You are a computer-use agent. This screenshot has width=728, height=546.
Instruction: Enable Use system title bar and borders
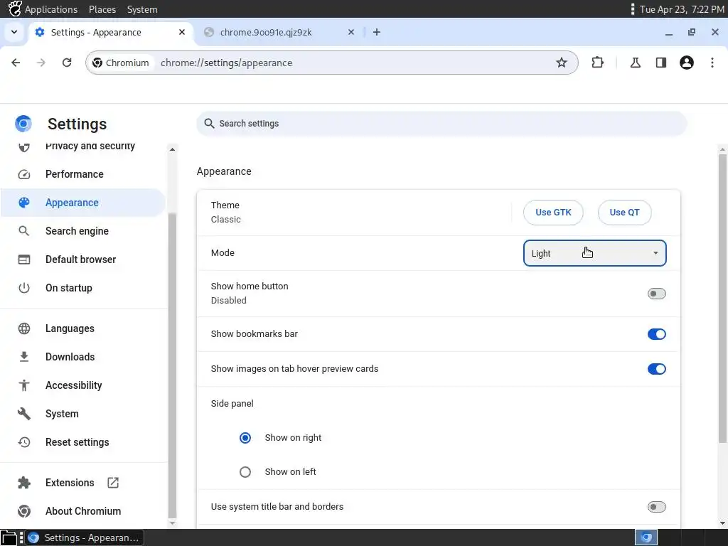coord(656,506)
